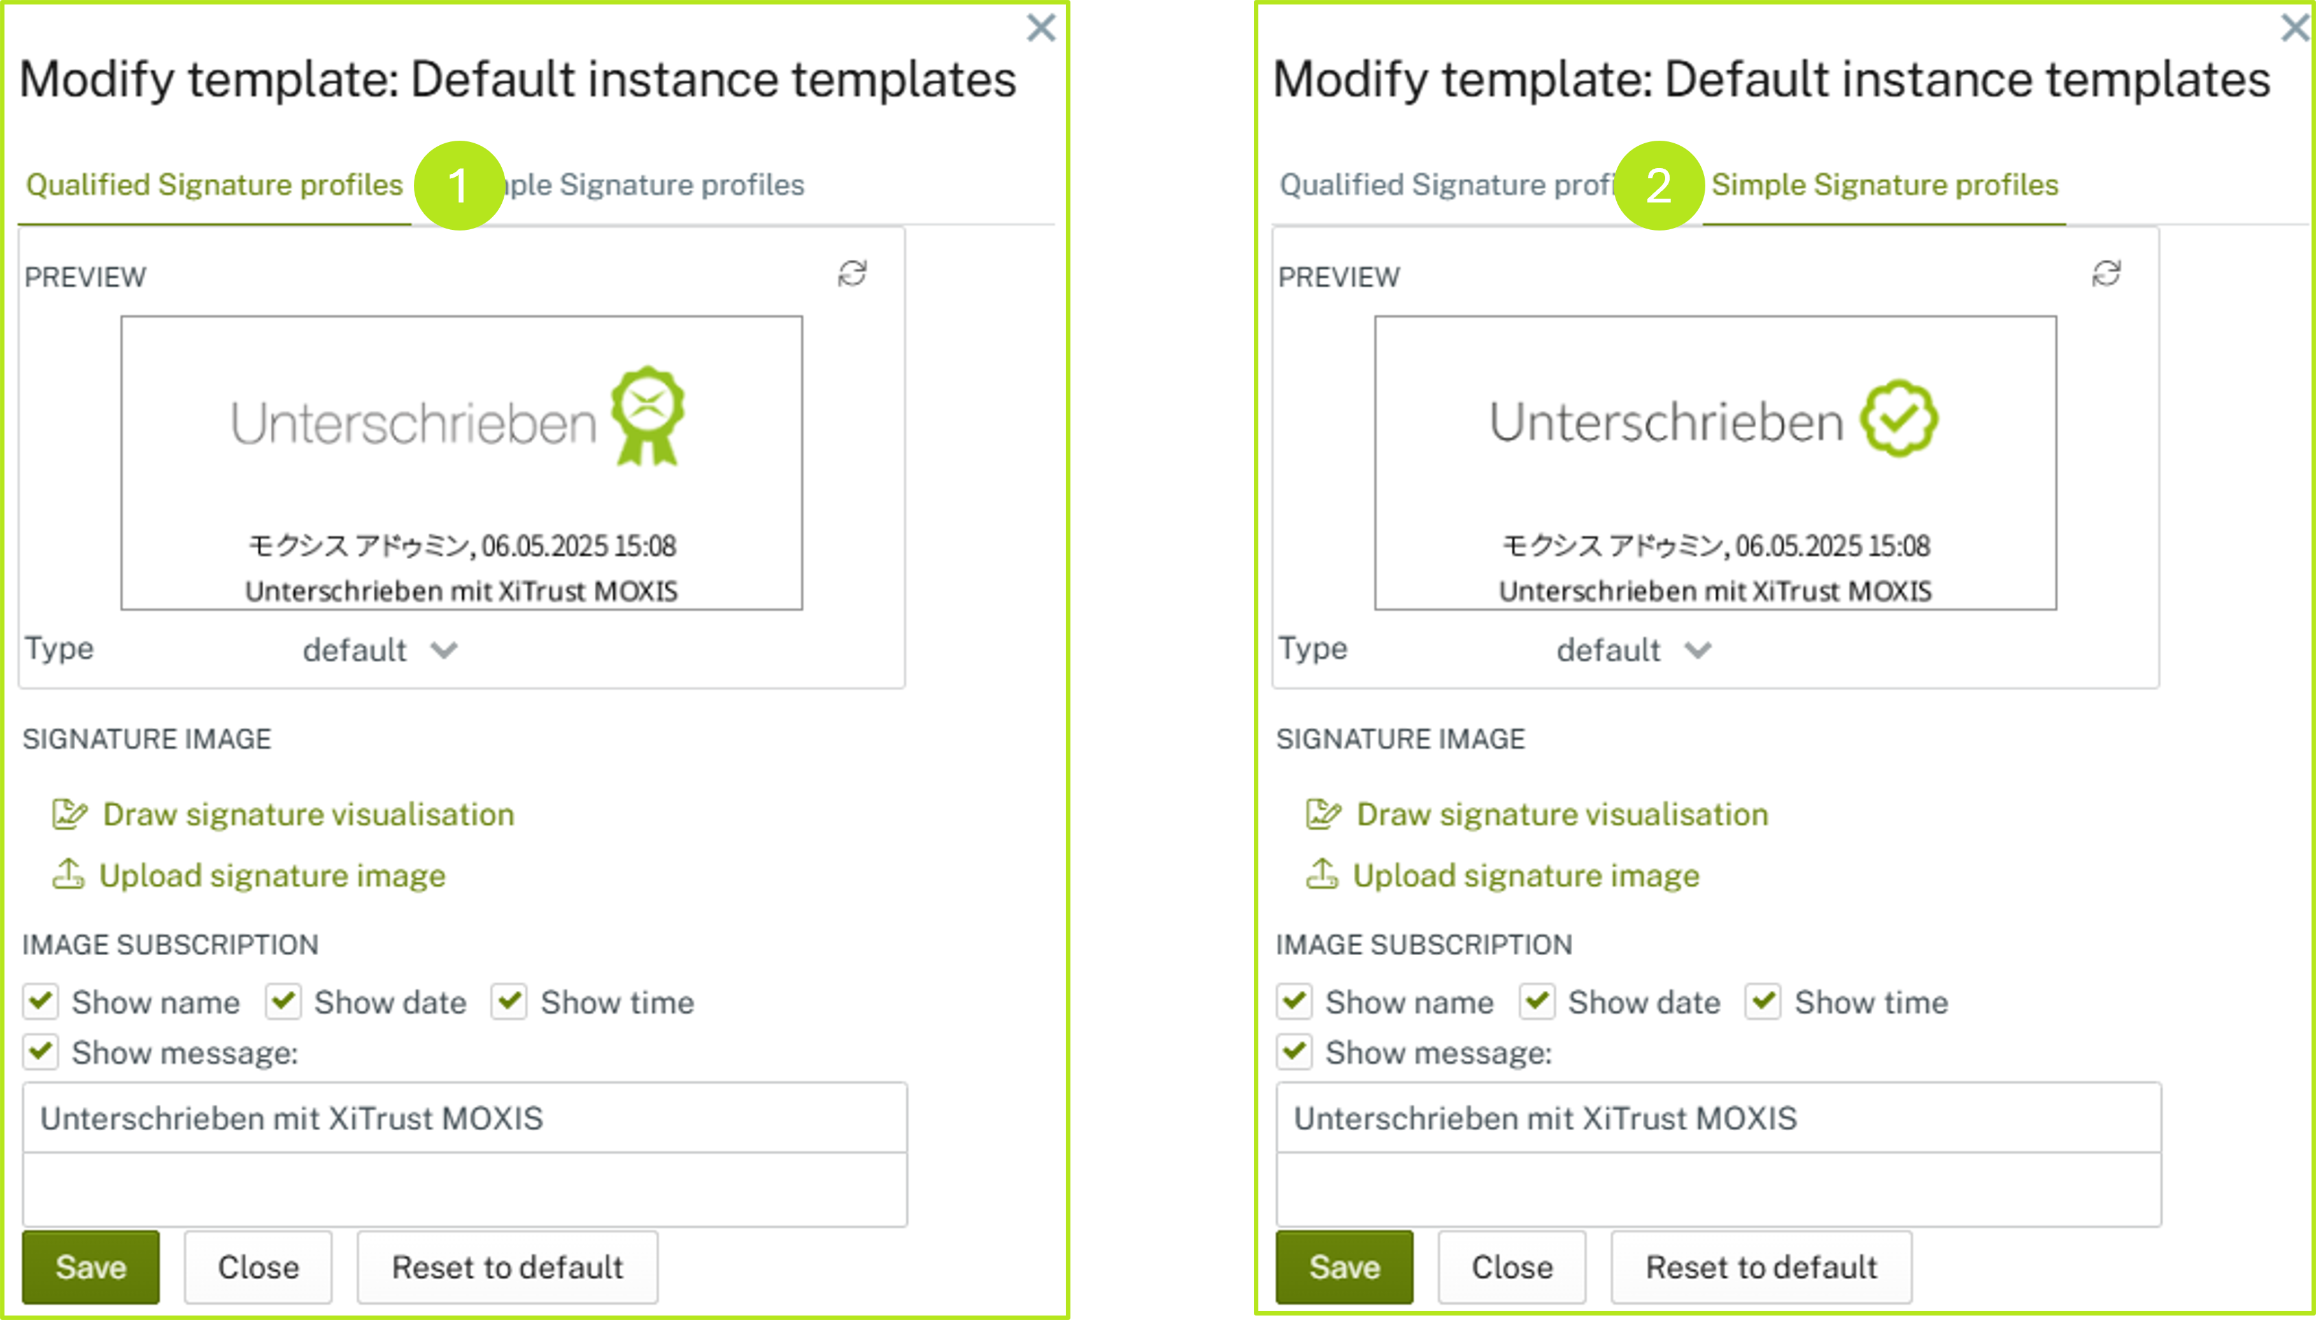Click the message text field in left dialog
Screen dimensions: 2316x1320
(464, 1118)
